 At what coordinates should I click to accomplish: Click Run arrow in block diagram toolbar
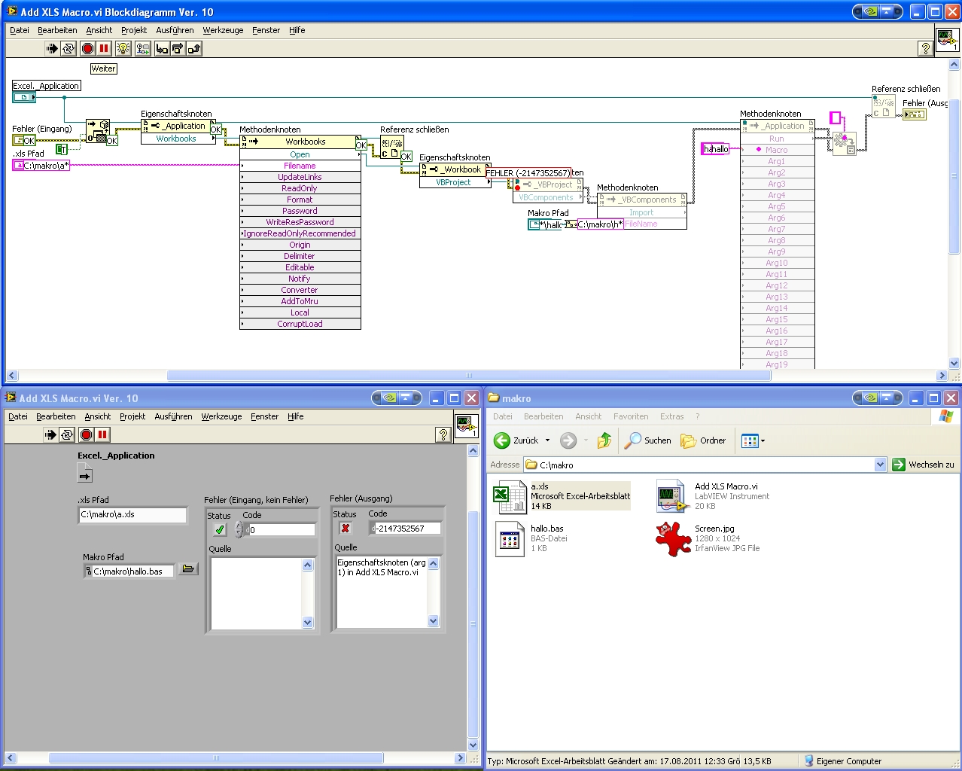pos(51,49)
